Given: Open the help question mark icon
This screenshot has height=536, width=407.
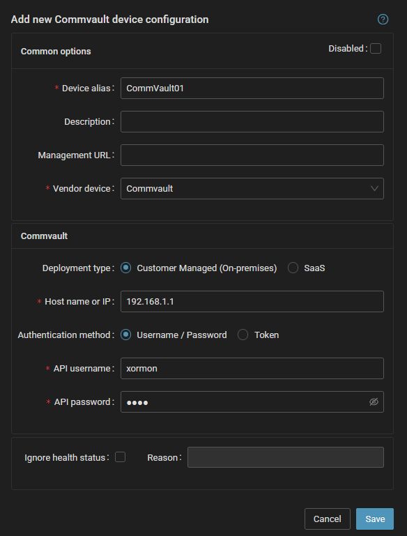Looking at the screenshot, I should click(383, 20).
